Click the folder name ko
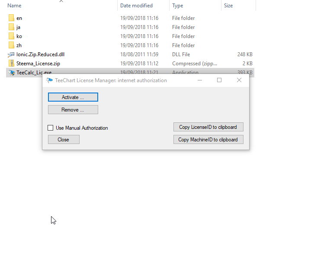The height and width of the screenshot is (259, 330). tap(19, 36)
